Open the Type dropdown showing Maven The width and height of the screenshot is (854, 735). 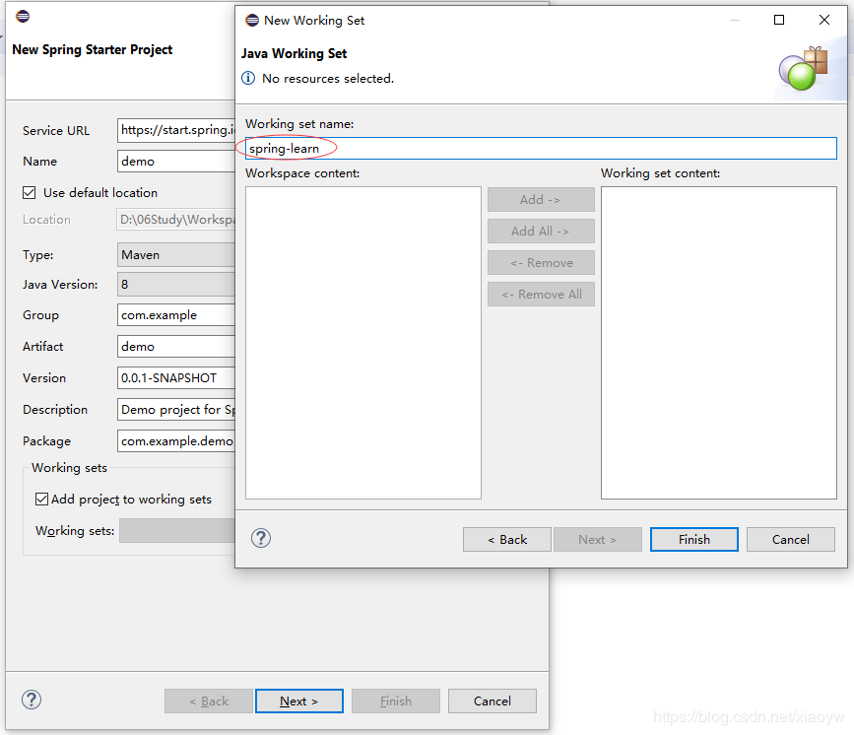pos(176,255)
